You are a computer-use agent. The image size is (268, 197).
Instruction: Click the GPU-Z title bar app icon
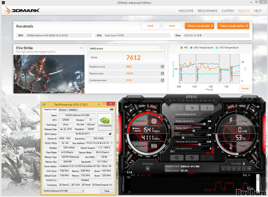tap(44, 105)
